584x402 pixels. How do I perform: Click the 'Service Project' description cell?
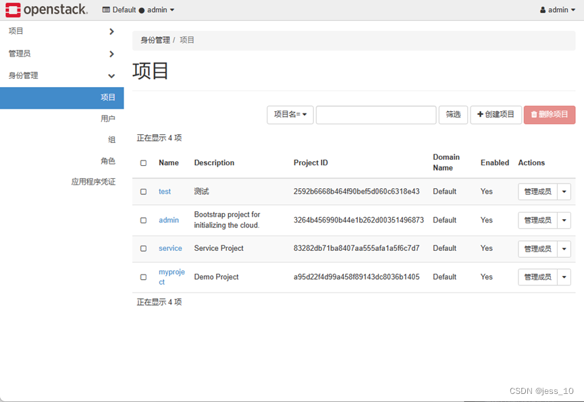pos(219,249)
